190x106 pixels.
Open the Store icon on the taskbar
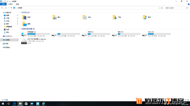click(26, 104)
